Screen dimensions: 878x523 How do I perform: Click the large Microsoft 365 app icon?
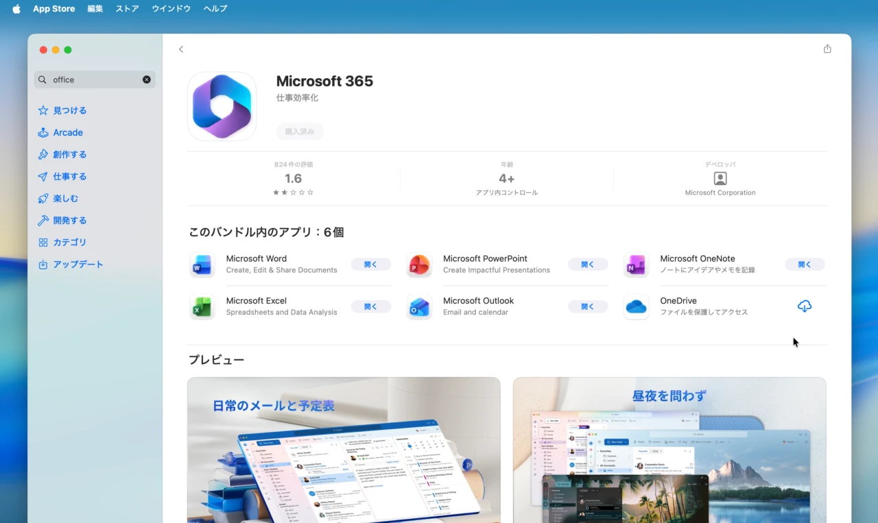coord(222,106)
